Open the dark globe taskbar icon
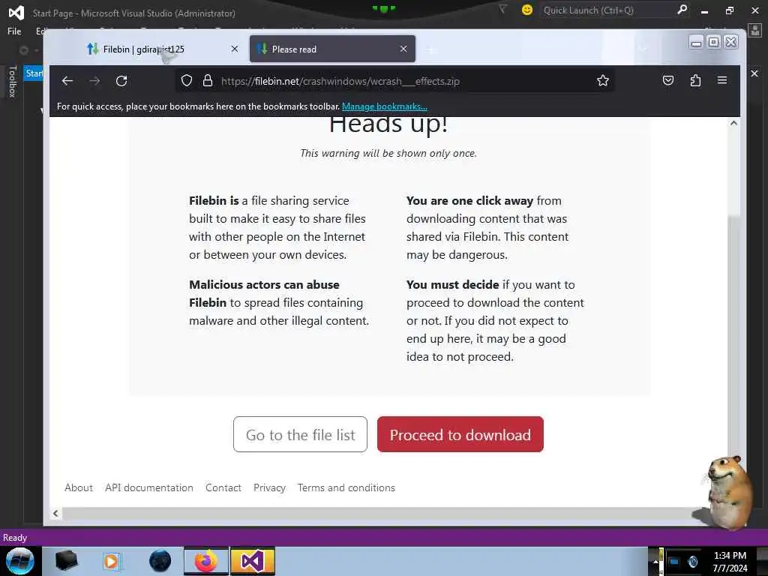The image size is (768, 576). tap(160, 561)
